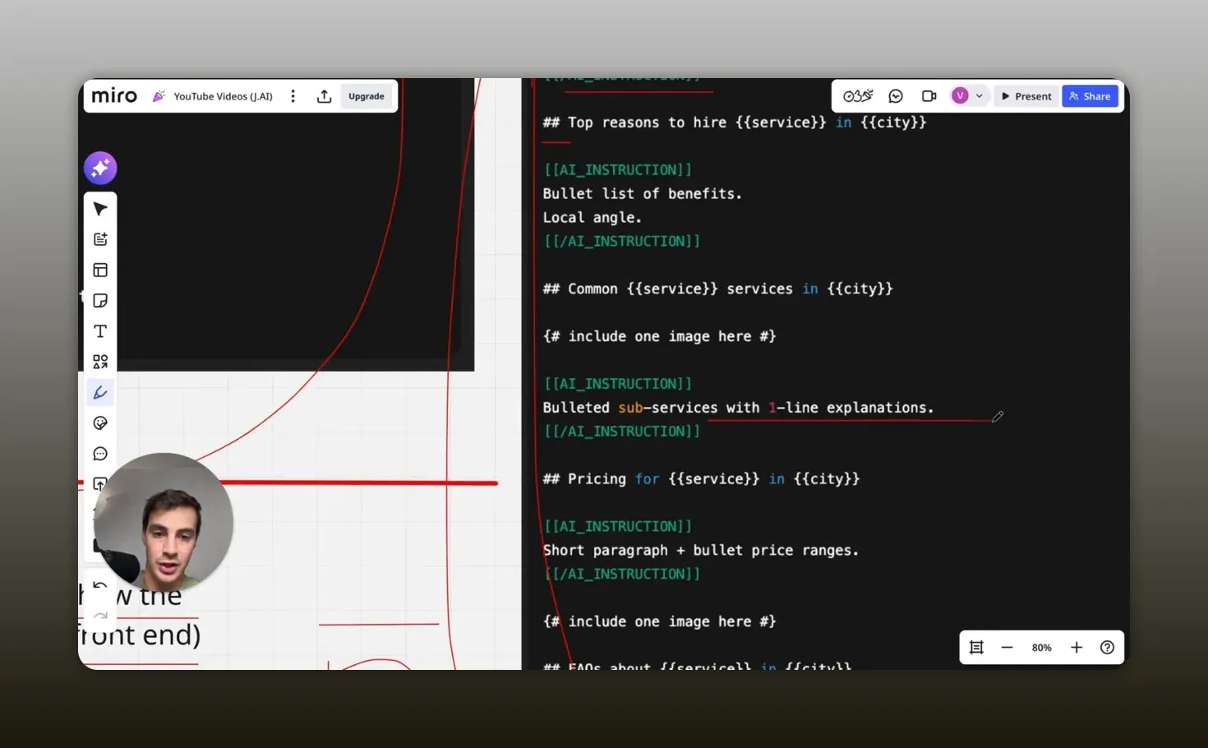Click the Upgrade button
The width and height of the screenshot is (1208, 748).
tap(367, 96)
